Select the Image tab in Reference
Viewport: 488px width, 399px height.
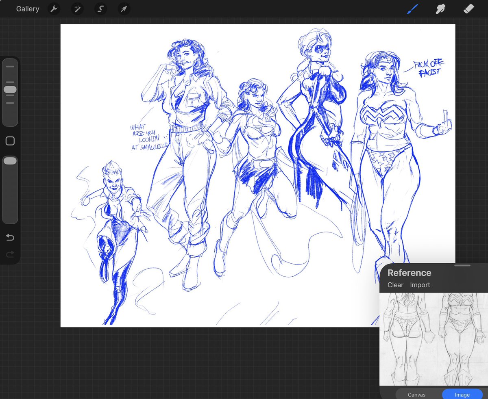tap(462, 394)
